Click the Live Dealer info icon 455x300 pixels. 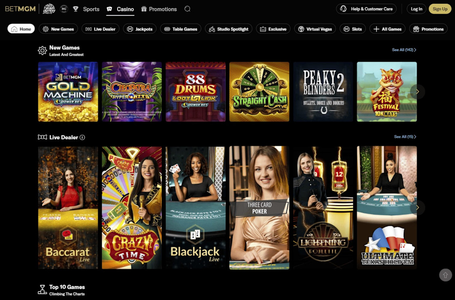pos(82,137)
